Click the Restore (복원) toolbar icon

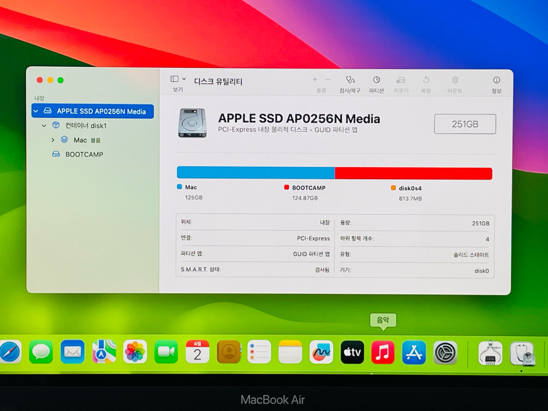(426, 81)
